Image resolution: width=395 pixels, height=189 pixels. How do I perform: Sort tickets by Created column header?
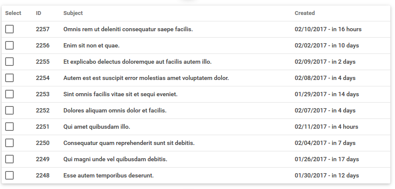(305, 13)
